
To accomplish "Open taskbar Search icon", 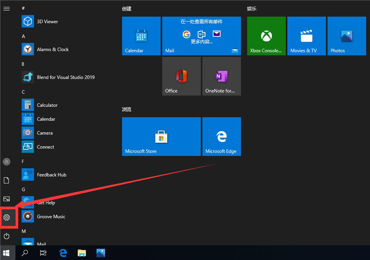I will pos(25,253).
